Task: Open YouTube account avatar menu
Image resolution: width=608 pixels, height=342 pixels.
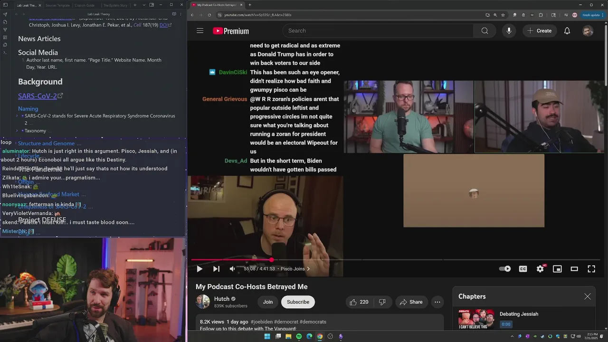Action: [x=588, y=31]
